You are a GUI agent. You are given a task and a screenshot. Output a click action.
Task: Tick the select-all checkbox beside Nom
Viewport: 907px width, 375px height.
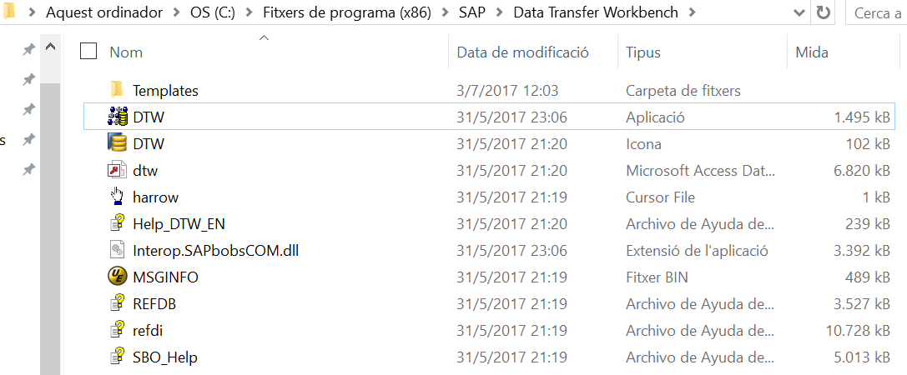pos(88,52)
